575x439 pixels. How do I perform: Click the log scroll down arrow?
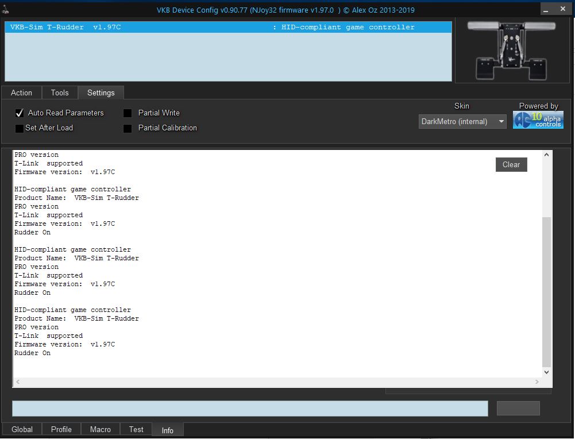click(x=546, y=372)
